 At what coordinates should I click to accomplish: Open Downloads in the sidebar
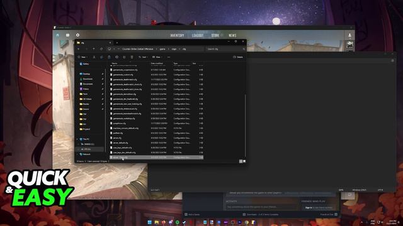pos(86,79)
